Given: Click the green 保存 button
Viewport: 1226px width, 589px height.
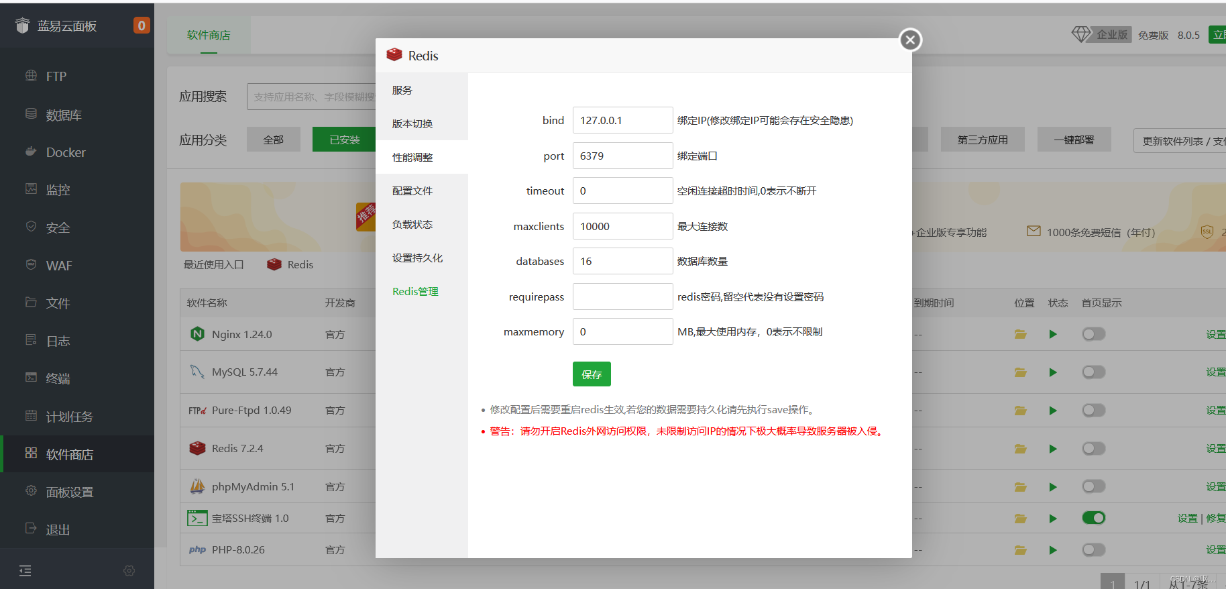Looking at the screenshot, I should pyautogui.click(x=592, y=374).
